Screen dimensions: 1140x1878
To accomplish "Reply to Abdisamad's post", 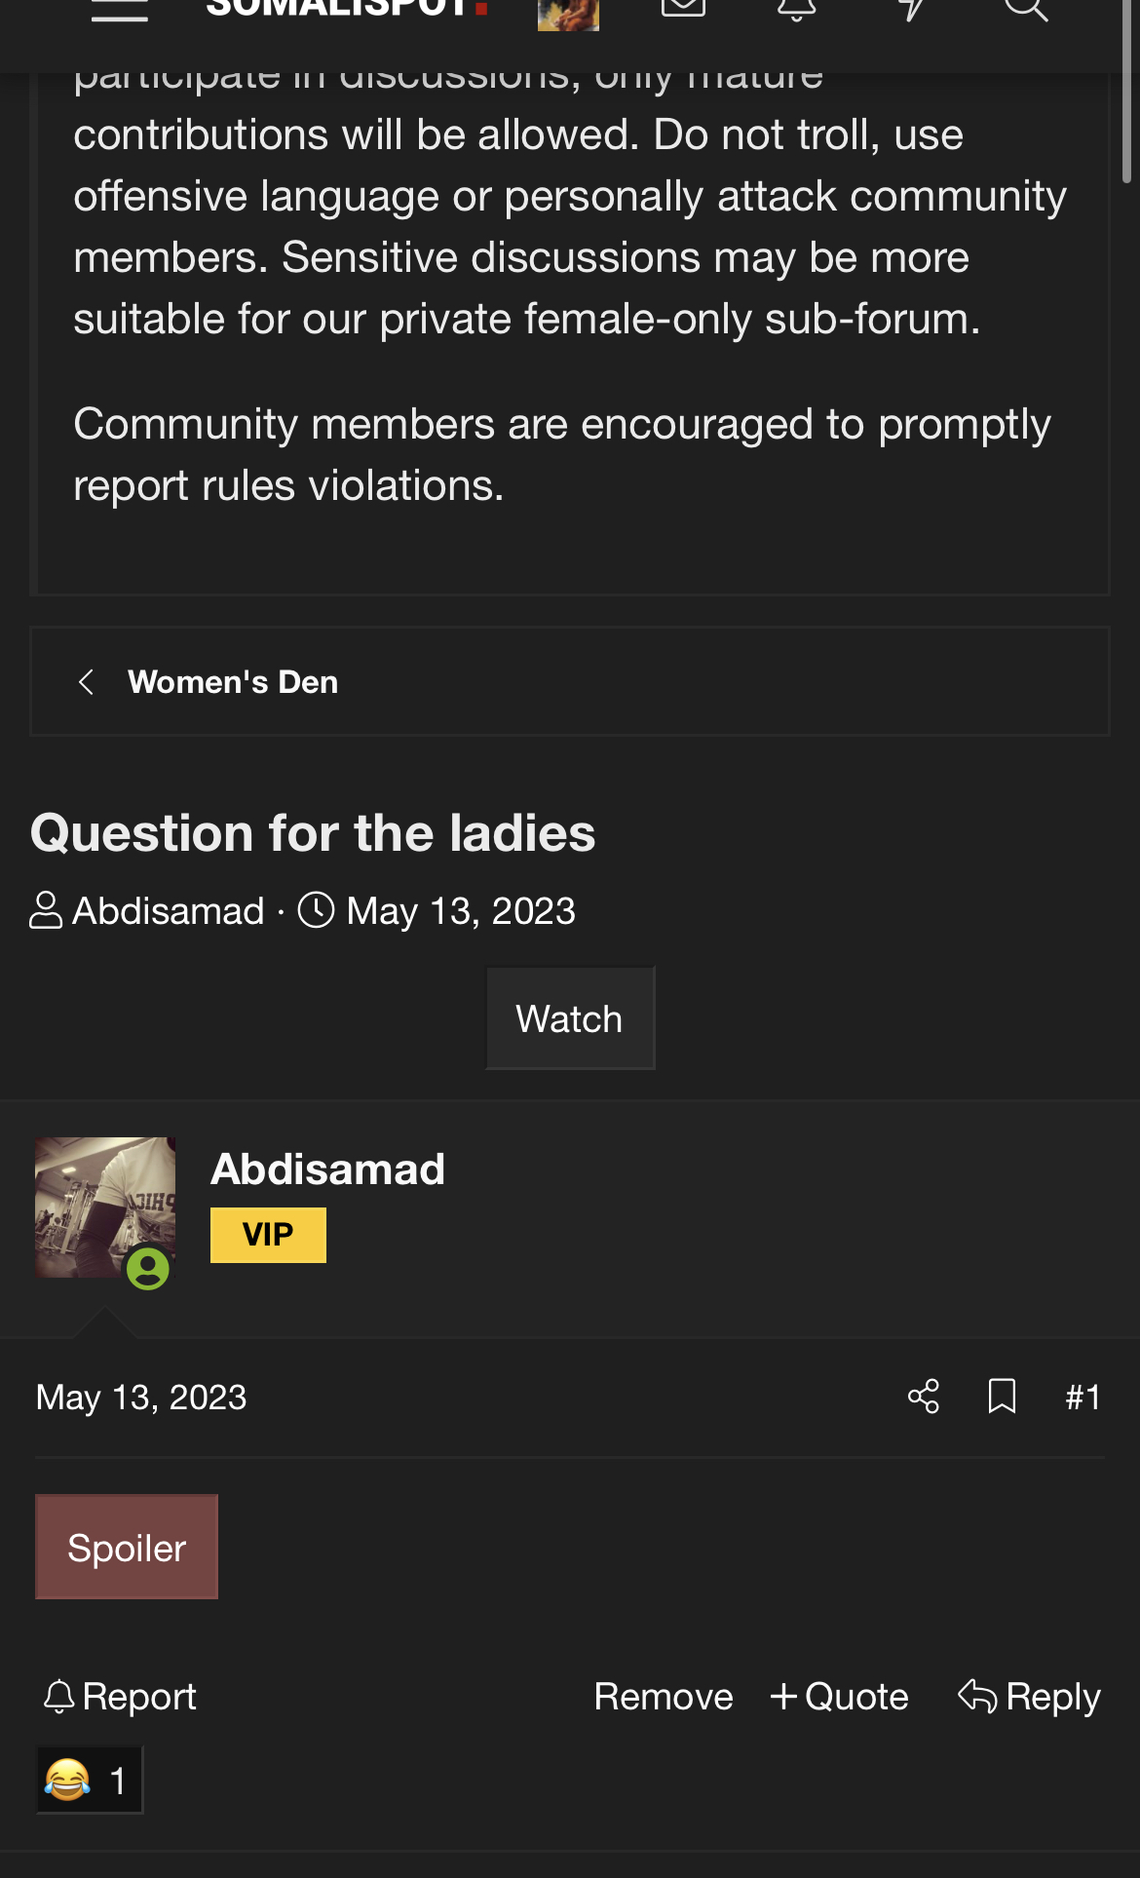I will tap(1029, 1697).
